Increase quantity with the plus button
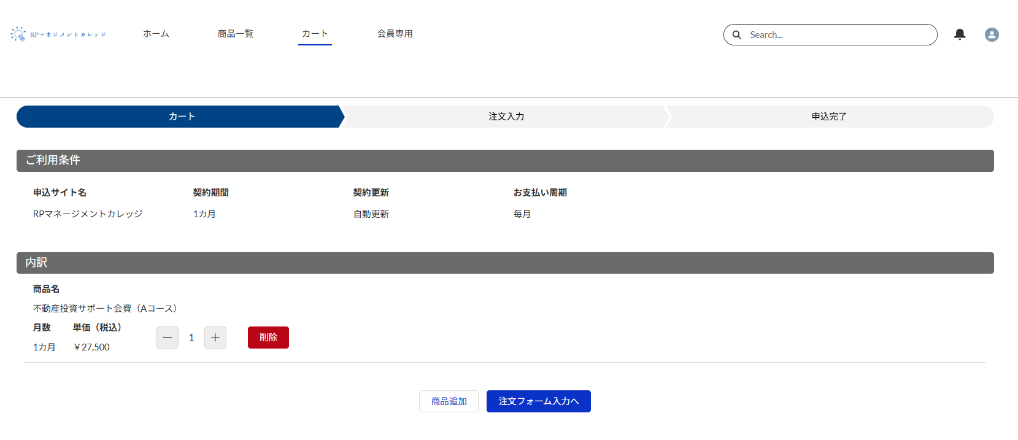This screenshot has height=440, width=1018. pyautogui.click(x=215, y=338)
